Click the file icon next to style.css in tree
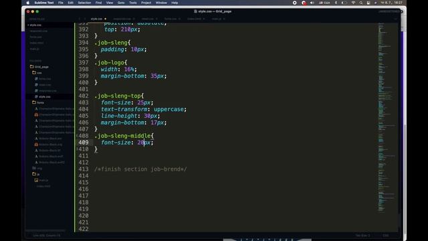428x241 pixels. 36,96
